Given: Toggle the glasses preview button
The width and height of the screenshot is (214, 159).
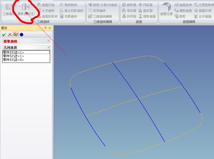Looking at the screenshot, I should [16, 35].
